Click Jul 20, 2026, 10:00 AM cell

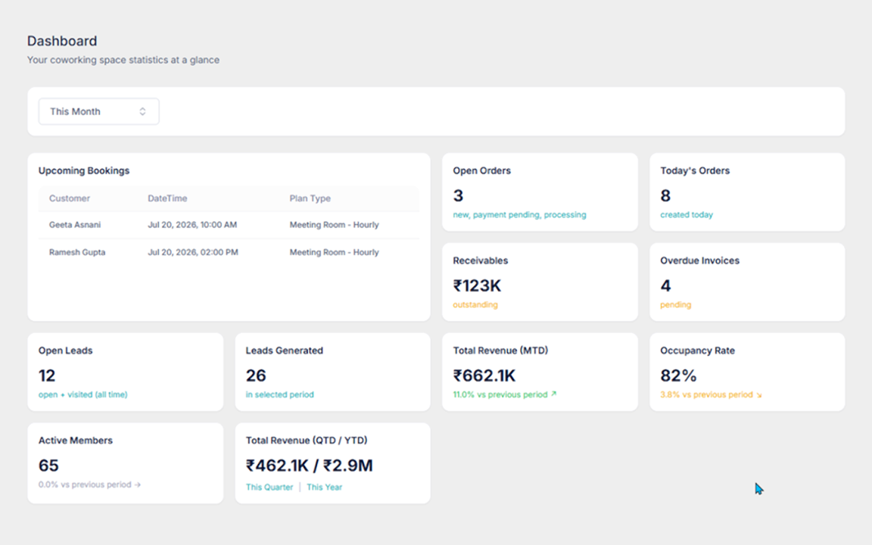point(192,225)
